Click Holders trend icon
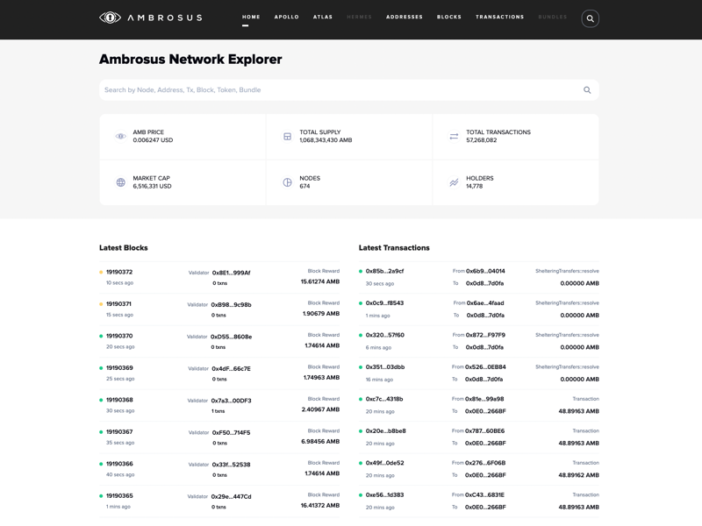 pos(454,182)
